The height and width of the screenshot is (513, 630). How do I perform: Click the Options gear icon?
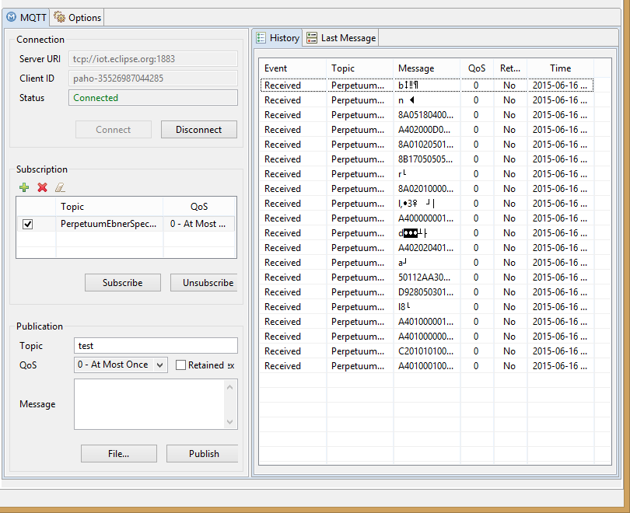click(x=59, y=17)
